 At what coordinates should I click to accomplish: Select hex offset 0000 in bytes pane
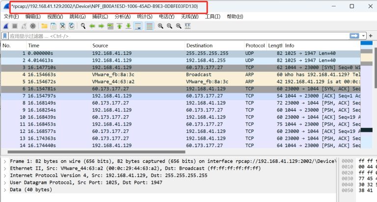[x=347, y=161]
